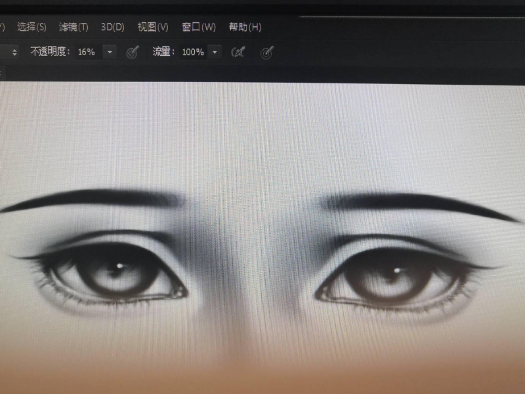Expand the 流量 flow dropdown arrow

tap(215, 53)
